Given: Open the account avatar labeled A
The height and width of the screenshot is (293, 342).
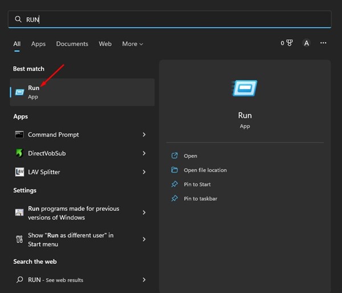Looking at the screenshot, I should (307, 43).
